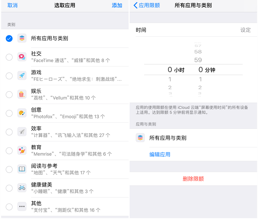Select the 社交 category radio circle
258x219 pixels.
click(9, 57)
